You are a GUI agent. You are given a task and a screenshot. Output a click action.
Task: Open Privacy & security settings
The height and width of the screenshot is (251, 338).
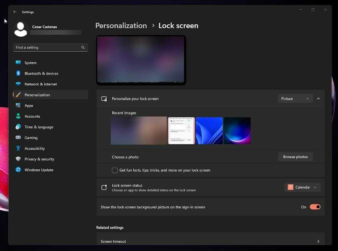pyautogui.click(x=50, y=159)
